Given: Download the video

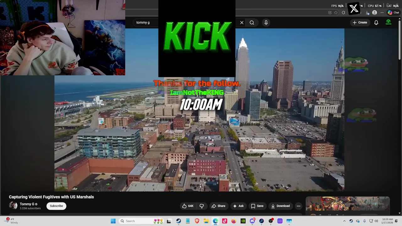Looking at the screenshot, I should tap(280, 206).
